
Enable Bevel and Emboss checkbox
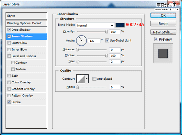[9, 56]
